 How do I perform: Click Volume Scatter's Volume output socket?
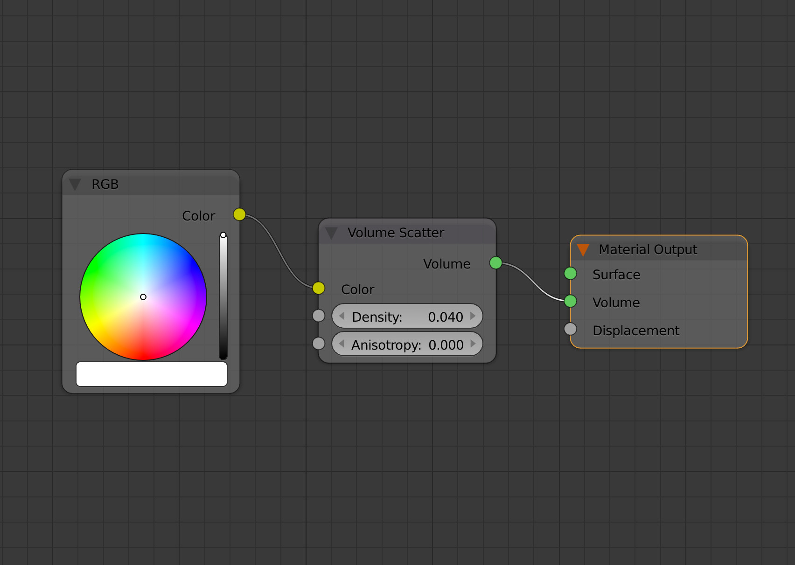pos(496,263)
